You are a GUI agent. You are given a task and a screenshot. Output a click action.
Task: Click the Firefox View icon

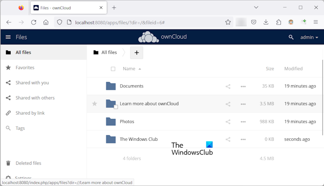pos(21,8)
